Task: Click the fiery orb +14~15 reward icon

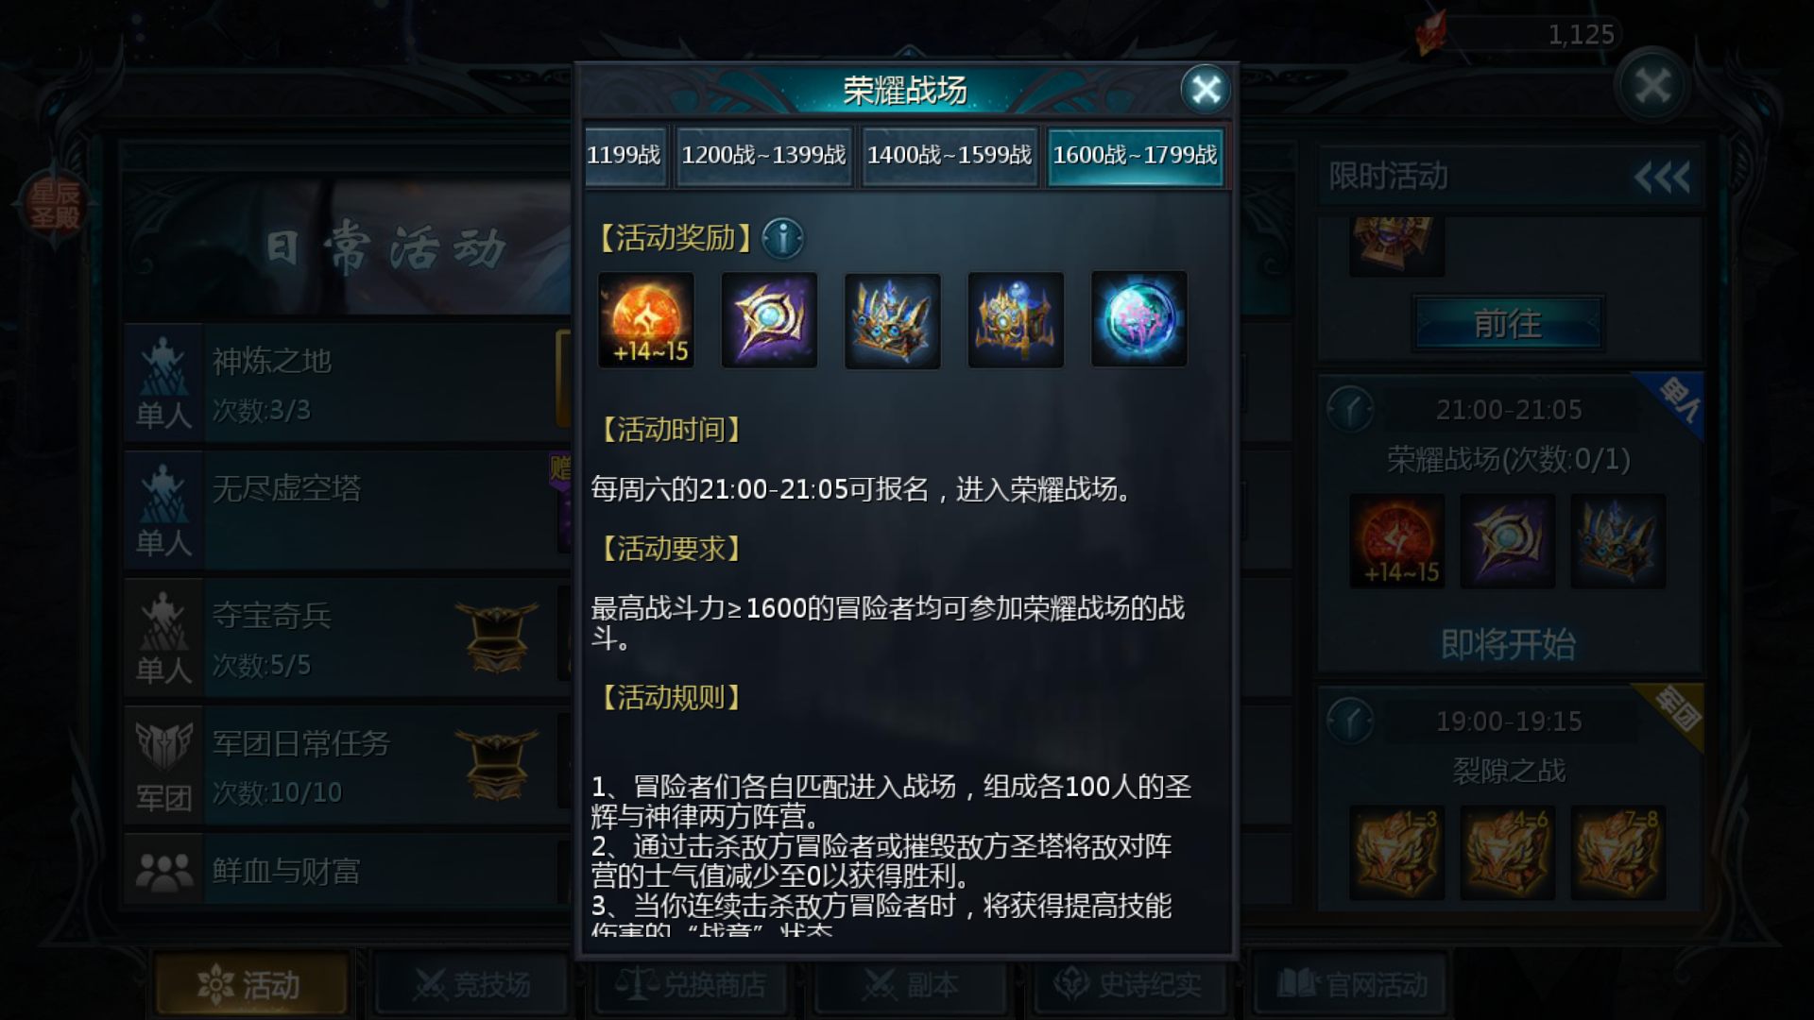Action: (646, 320)
